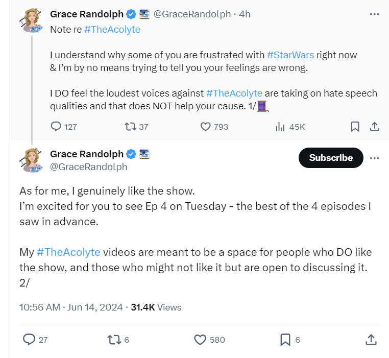Open the @GraceRandolph handle under Subscribe row
This screenshot has height=358, width=389.
coord(88,167)
